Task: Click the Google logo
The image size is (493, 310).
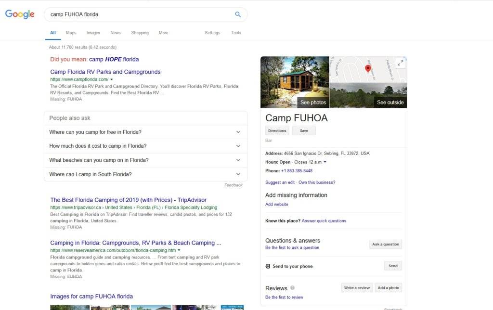Action: [x=20, y=14]
